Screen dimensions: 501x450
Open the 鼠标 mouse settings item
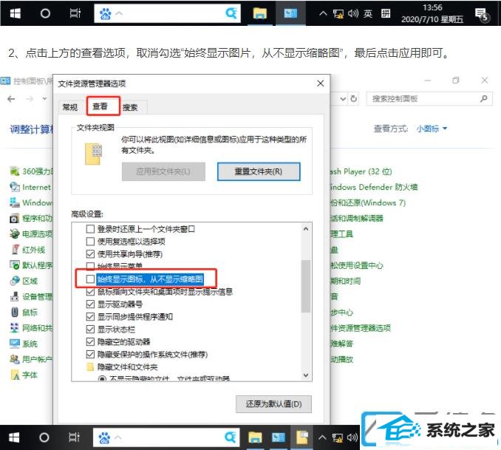(x=24, y=313)
